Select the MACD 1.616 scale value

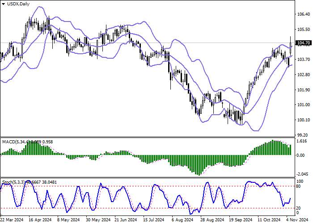click(302, 141)
